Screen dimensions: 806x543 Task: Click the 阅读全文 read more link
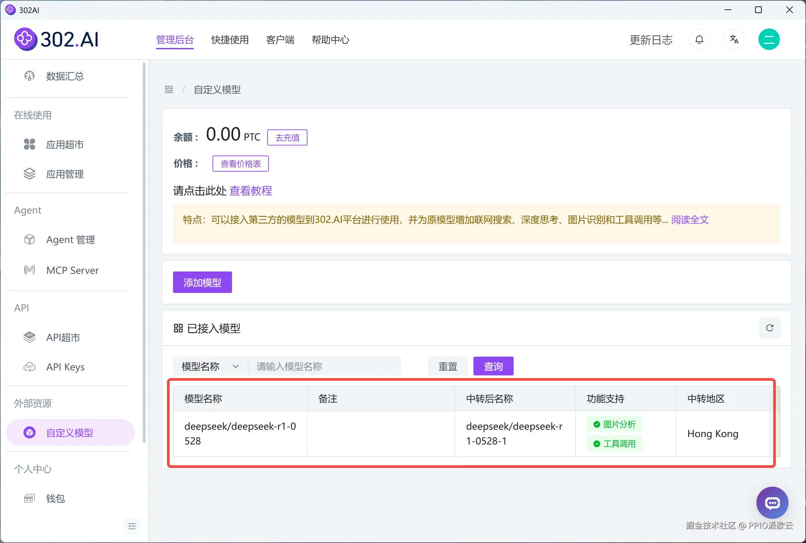point(690,220)
